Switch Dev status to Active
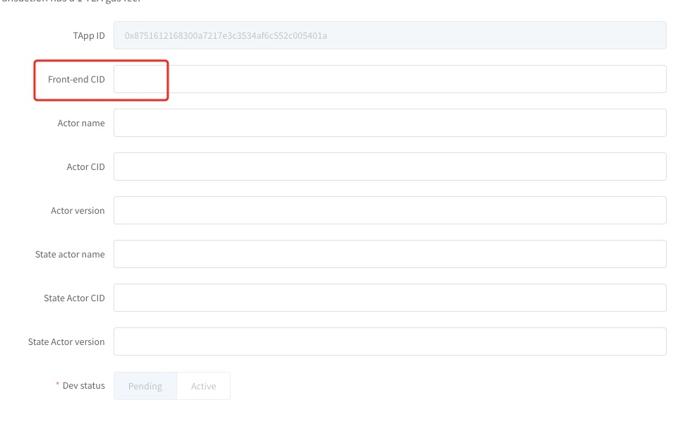This screenshot has width=697, height=448. [x=203, y=386]
